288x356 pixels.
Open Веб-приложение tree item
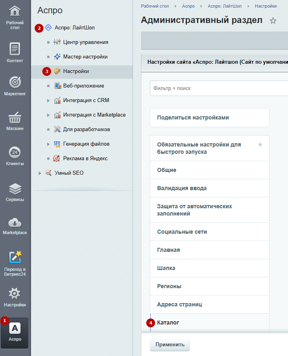(84, 86)
